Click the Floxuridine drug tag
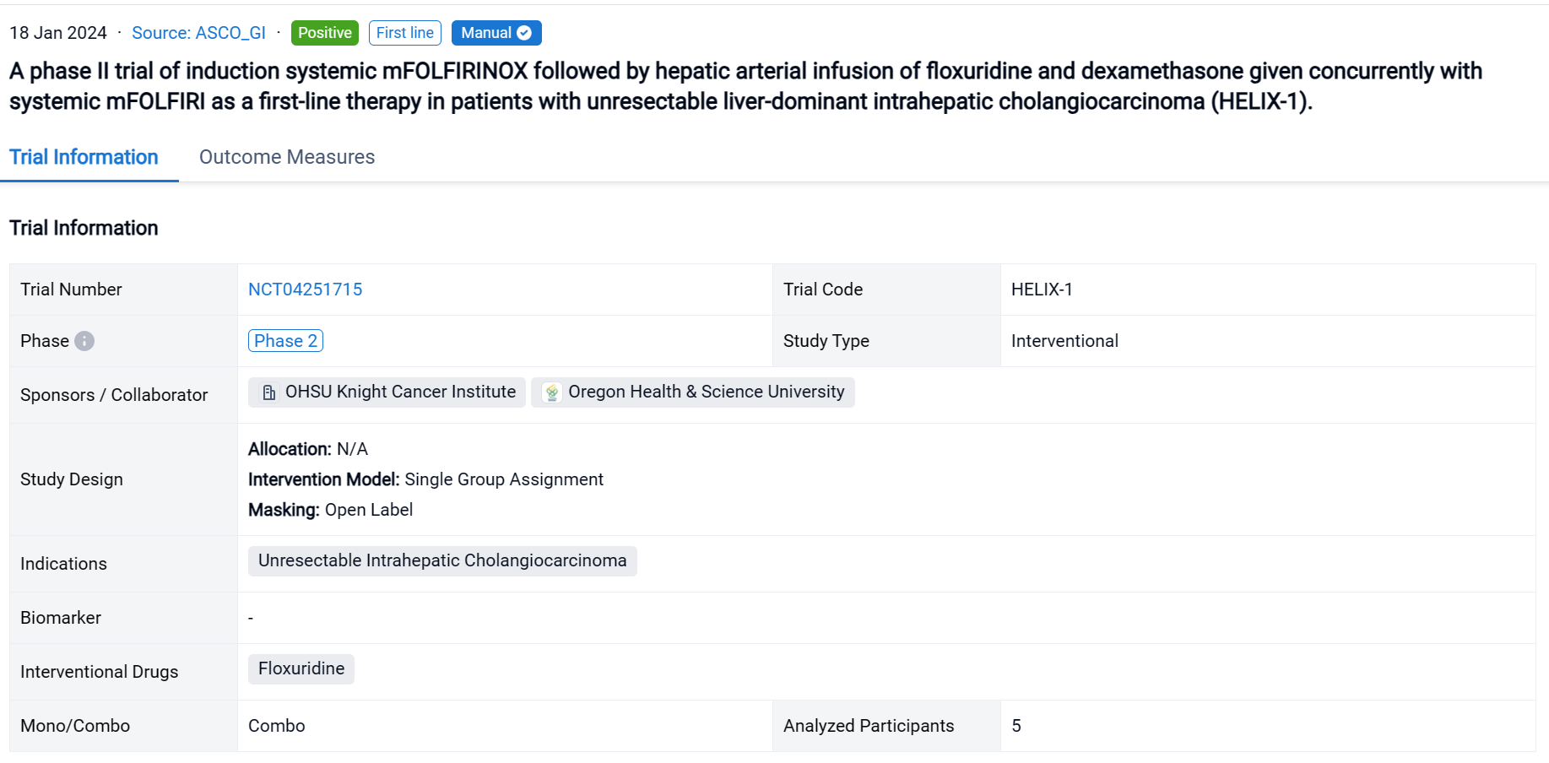Screen dimensions: 1549x763 click(x=301, y=669)
